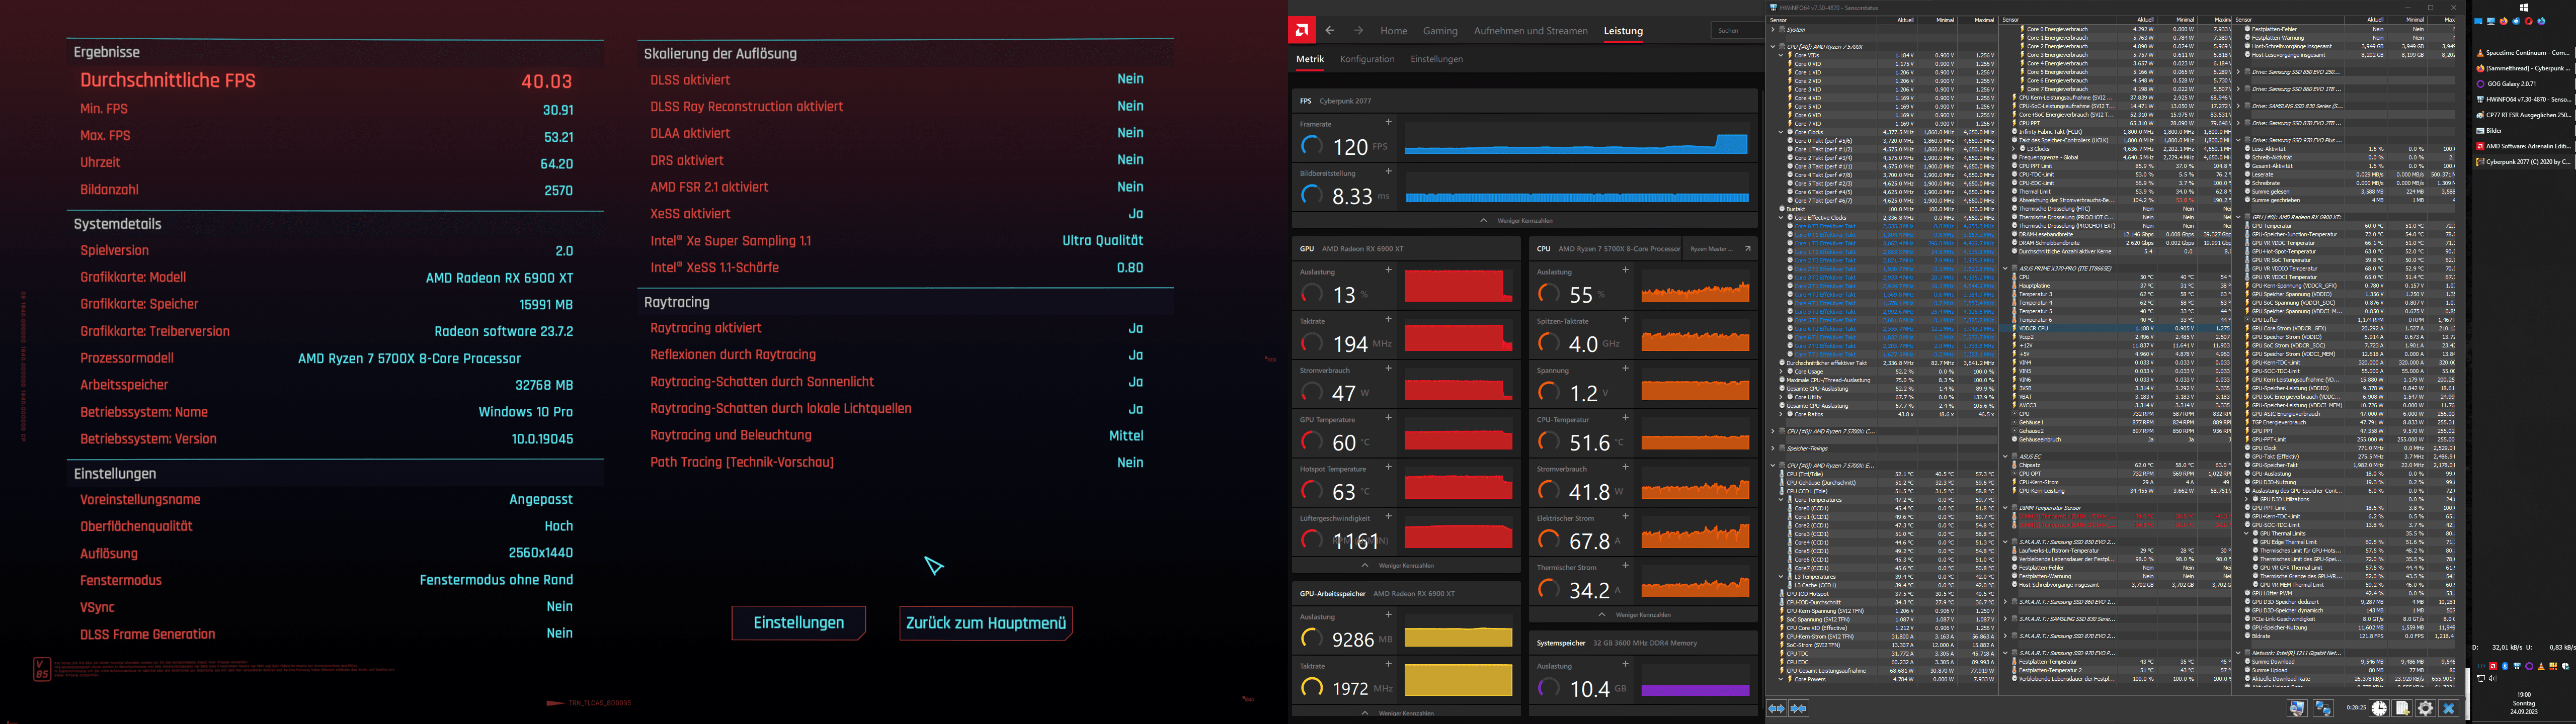This screenshot has height=724, width=2576.
Task: Collapse CPU metrics via Weniger Kennzahlen
Action: click(x=1642, y=615)
